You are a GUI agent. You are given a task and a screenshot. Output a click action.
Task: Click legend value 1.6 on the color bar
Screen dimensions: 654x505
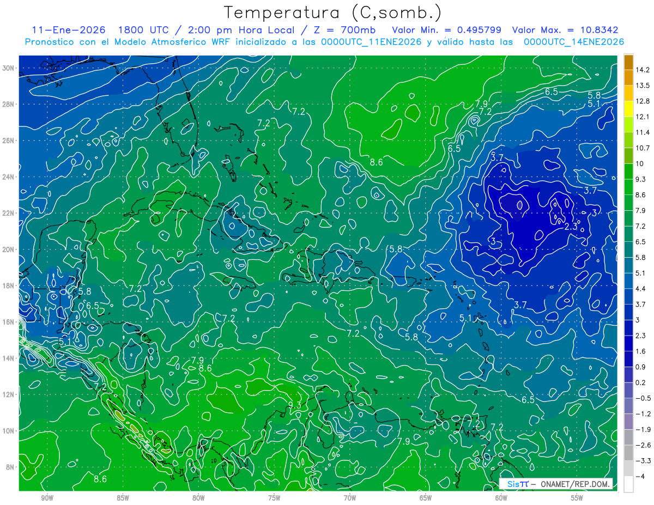coord(641,351)
